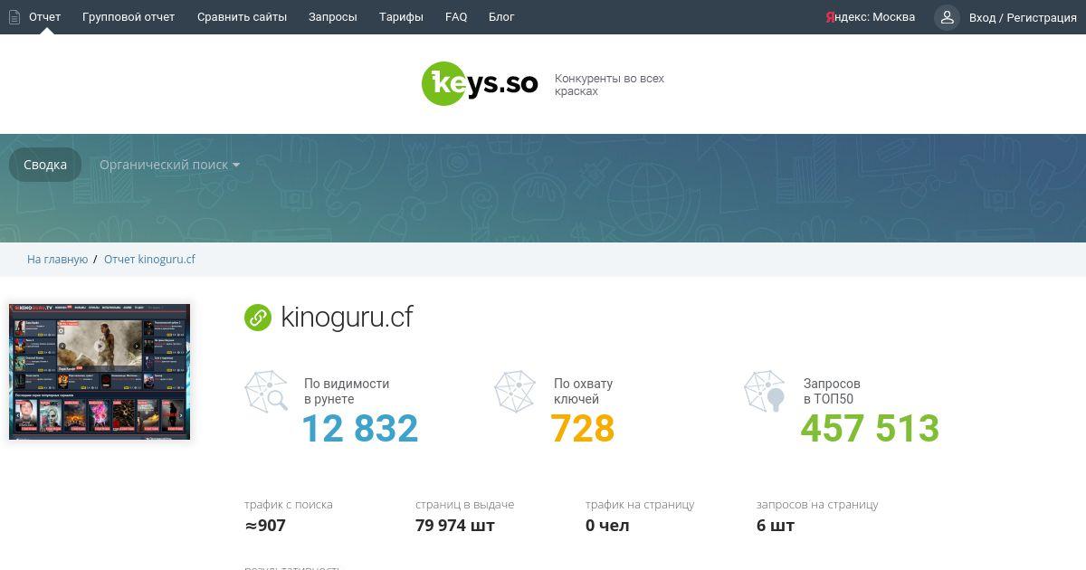Click the страниц в выдаче label

[465, 505]
